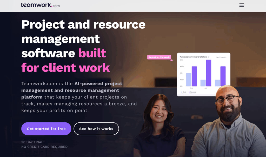Click the info icon beside the chart title
This screenshot has width=266, height=157.
click(x=209, y=57)
